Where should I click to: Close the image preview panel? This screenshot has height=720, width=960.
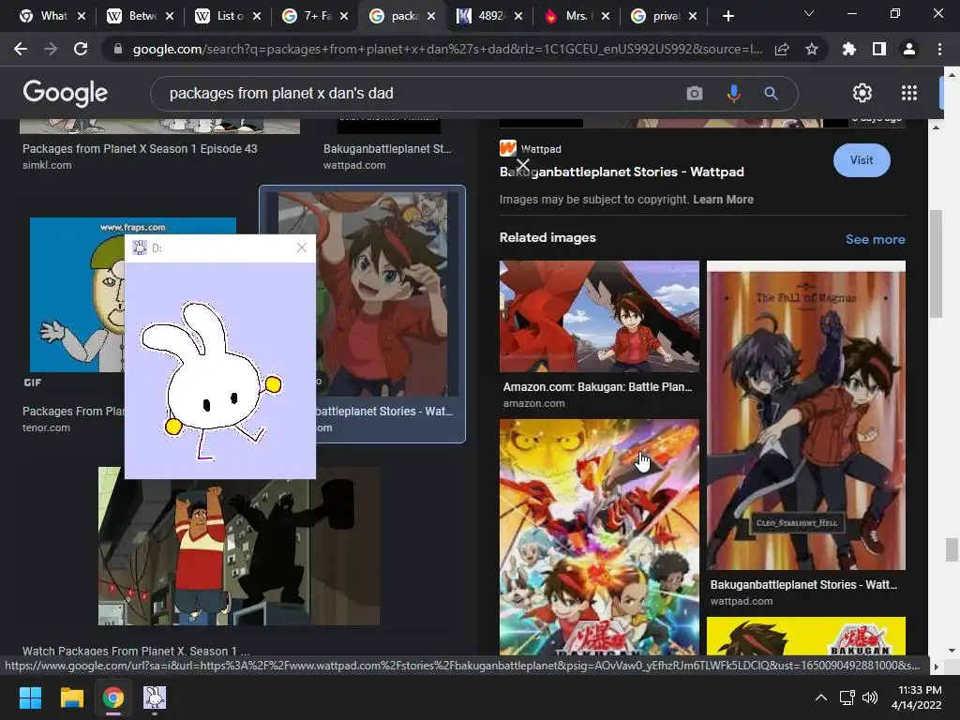tap(523, 165)
